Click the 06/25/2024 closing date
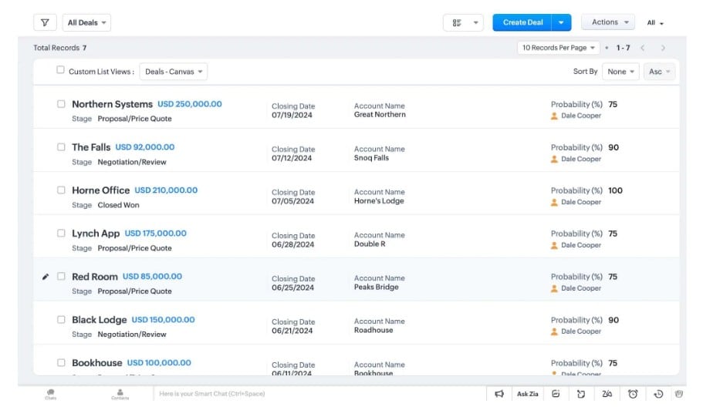Screen dimensions: 703x417 [292, 288]
